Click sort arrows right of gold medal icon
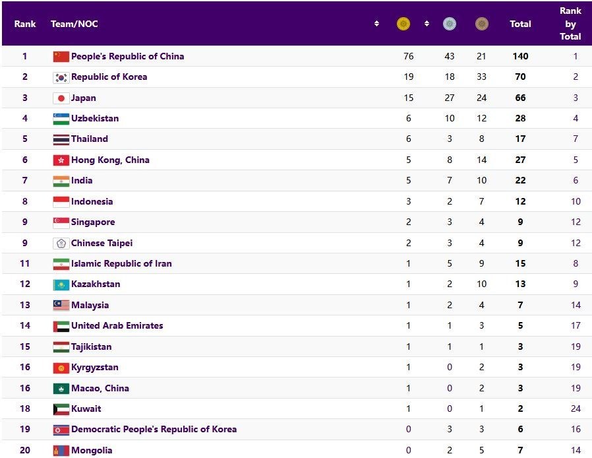 click(x=427, y=24)
